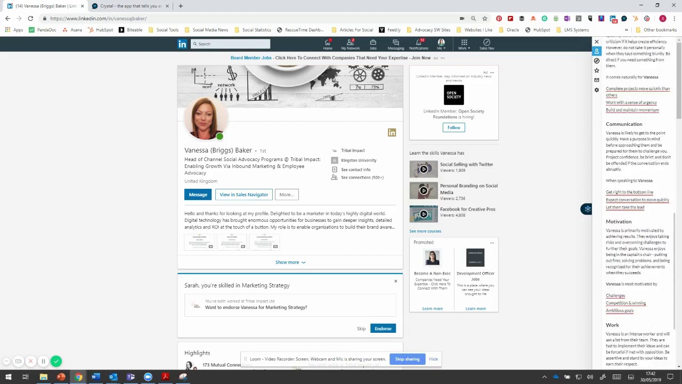Skip the endorsement prompt
682x384 pixels.
[361, 329]
